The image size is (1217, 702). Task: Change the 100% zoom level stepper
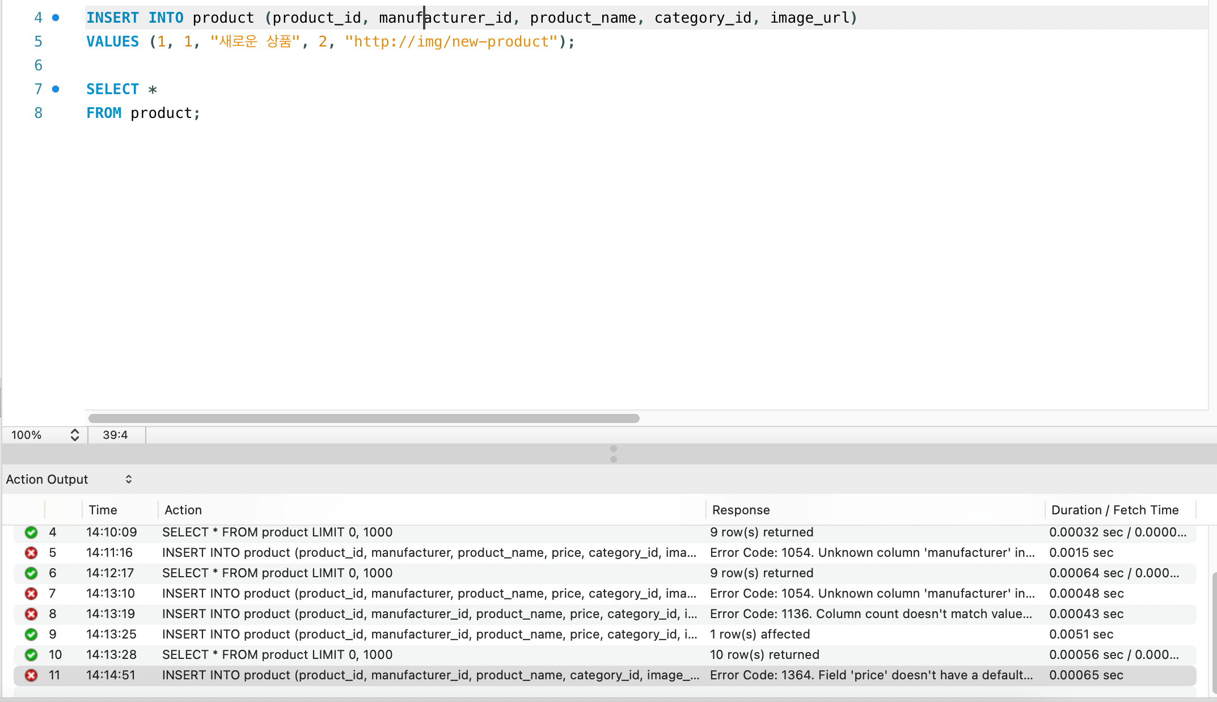click(x=74, y=435)
